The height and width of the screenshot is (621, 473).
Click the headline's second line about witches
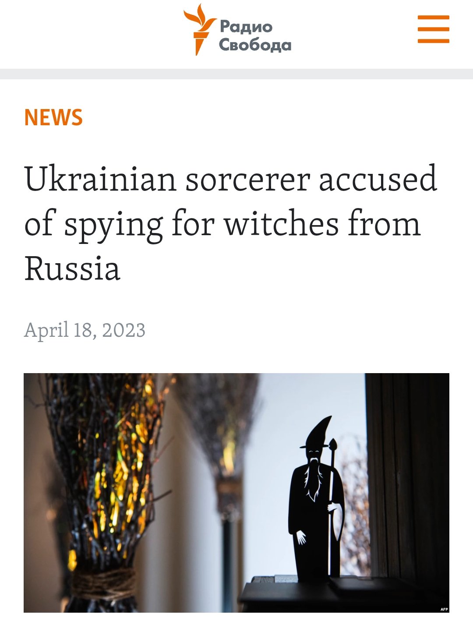click(x=222, y=223)
